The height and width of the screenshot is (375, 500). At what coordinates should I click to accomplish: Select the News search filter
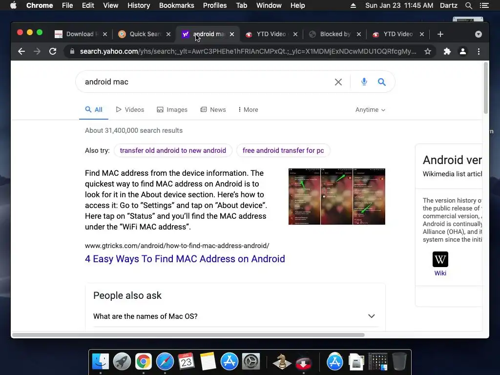213,110
